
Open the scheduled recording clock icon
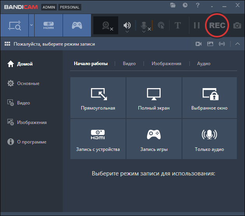pyautogui.click(x=185, y=5)
